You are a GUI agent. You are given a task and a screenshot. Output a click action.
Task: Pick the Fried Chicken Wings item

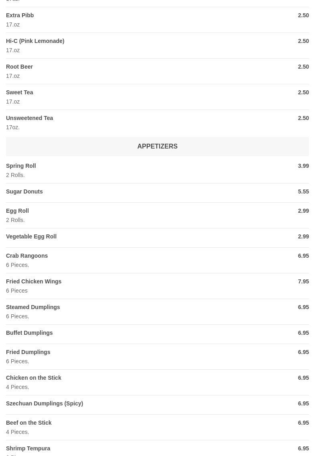(x=34, y=281)
